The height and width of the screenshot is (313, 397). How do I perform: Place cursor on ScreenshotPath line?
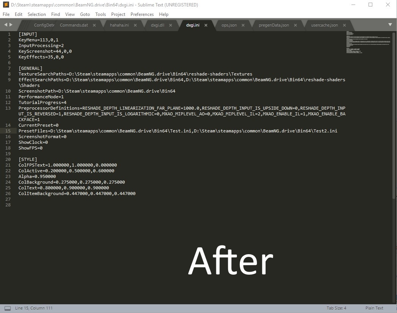(97, 91)
